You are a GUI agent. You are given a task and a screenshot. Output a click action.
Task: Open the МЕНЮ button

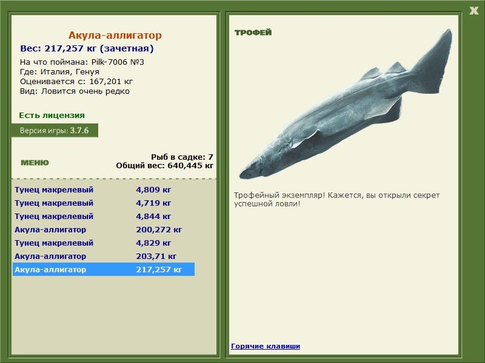35,163
